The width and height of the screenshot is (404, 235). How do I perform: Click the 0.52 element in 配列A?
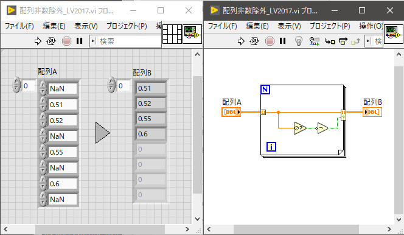pos(63,121)
